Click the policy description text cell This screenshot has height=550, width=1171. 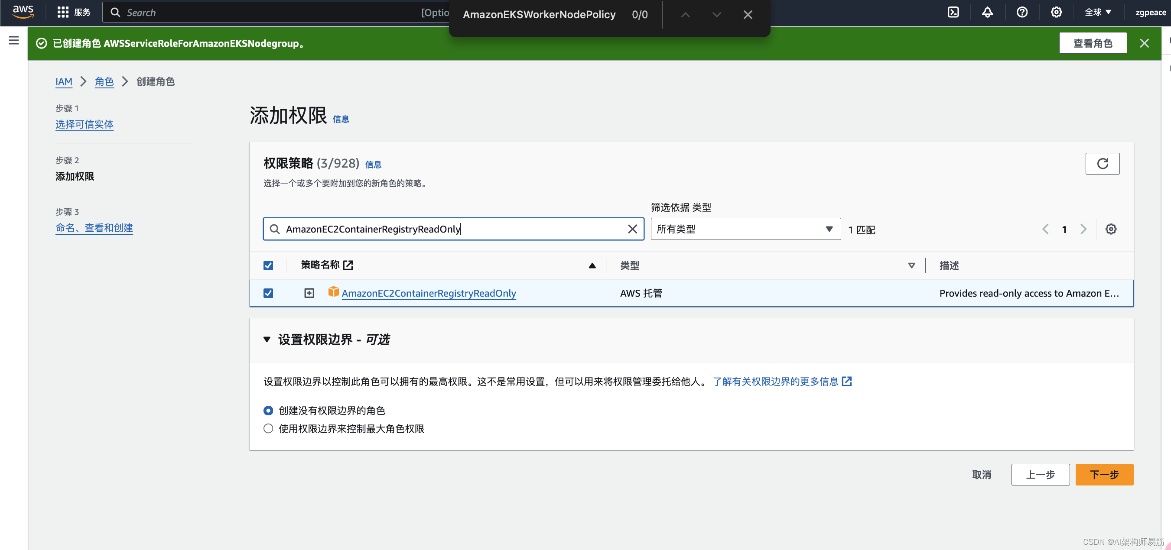[x=1029, y=293]
